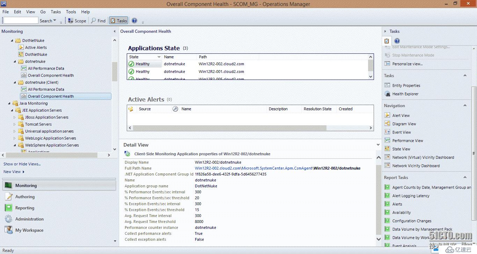Select Overall Component Health under dotnetnuke folder
477x254 pixels.
51,75
